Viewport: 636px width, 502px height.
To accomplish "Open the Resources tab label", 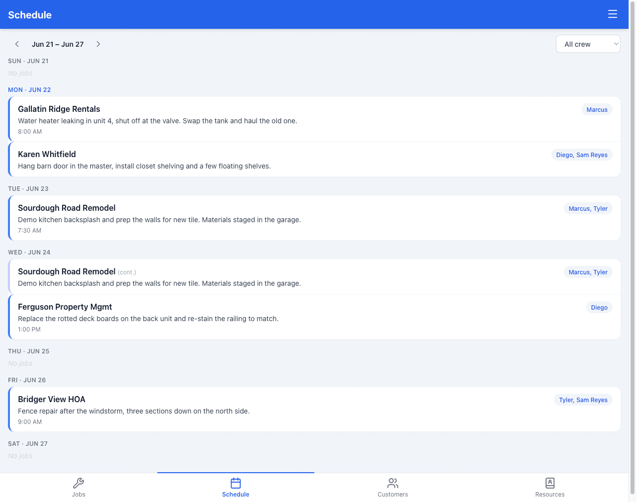I will (x=550, y=495).
